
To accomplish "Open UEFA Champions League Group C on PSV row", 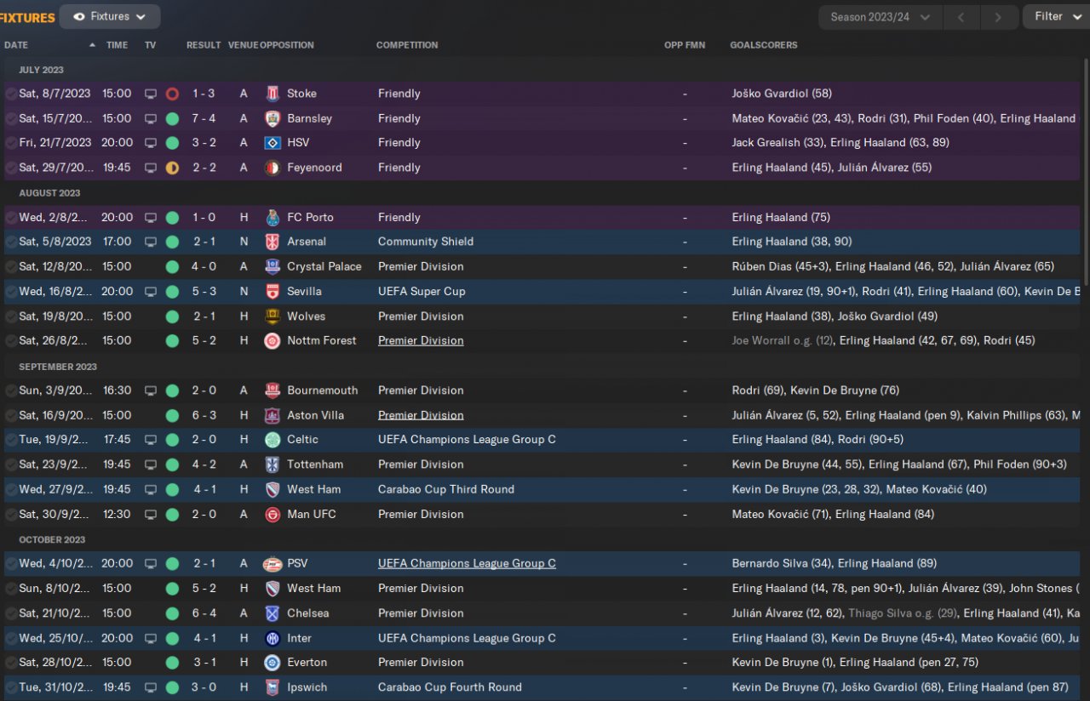I will tap(467, 563).
